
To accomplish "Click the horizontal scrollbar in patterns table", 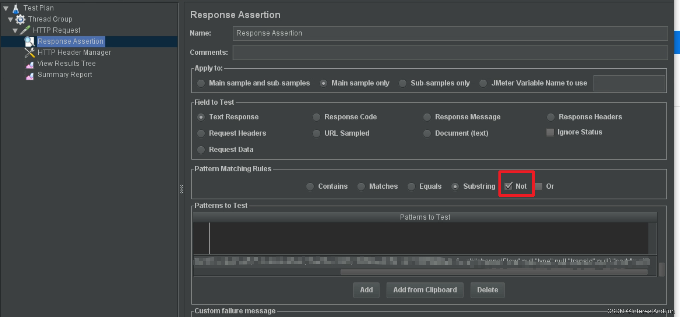I will click(494, 272).
